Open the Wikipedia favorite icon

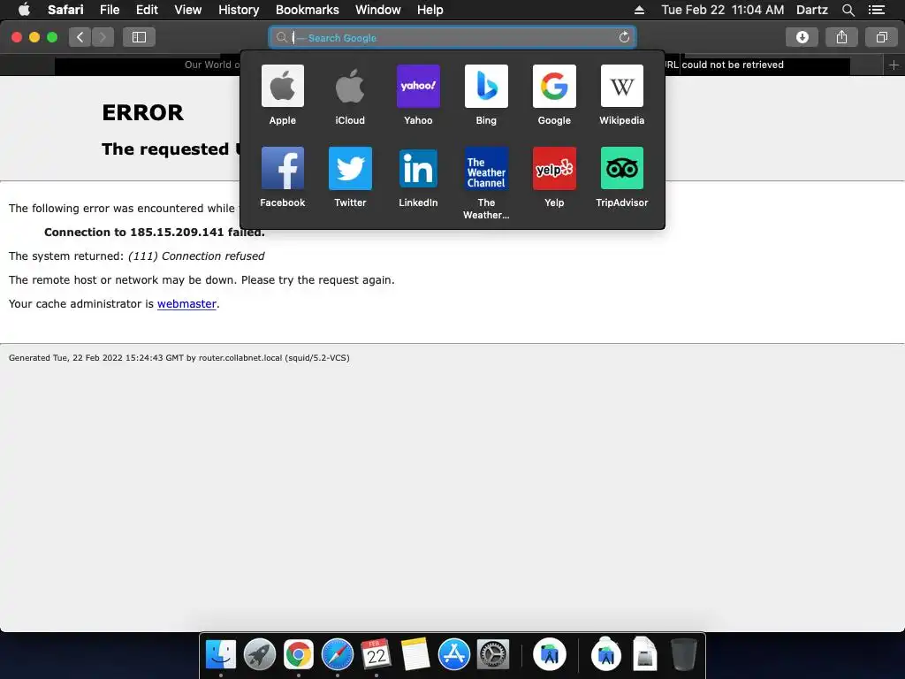pos(621,86)
